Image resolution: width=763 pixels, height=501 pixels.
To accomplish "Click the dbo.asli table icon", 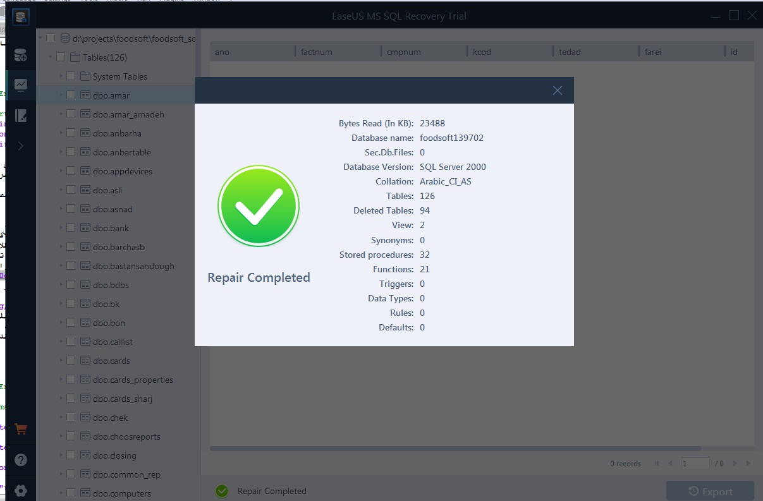I will (85, 190).
